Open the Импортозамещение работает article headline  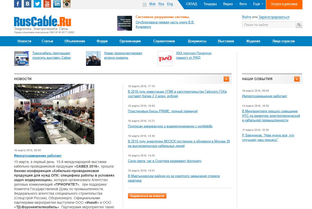pos(38,156)
